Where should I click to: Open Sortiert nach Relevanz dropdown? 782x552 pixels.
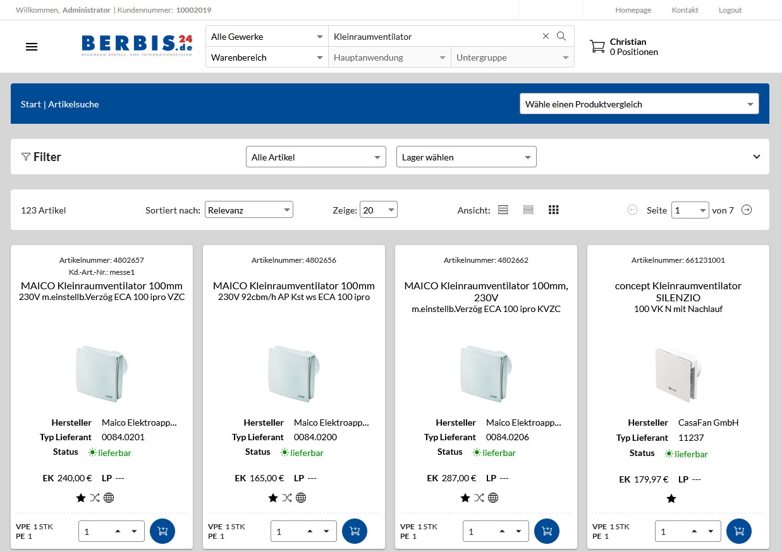click(249, 210)
